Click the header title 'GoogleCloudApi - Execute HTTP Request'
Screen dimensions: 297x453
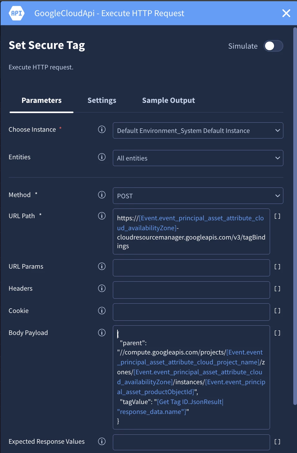tap(109, 13)
